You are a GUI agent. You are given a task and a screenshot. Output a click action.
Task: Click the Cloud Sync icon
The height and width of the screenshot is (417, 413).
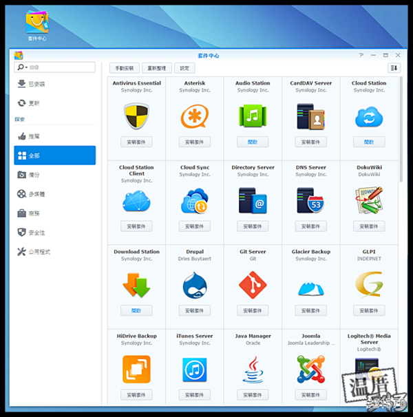tap(195, 200)
